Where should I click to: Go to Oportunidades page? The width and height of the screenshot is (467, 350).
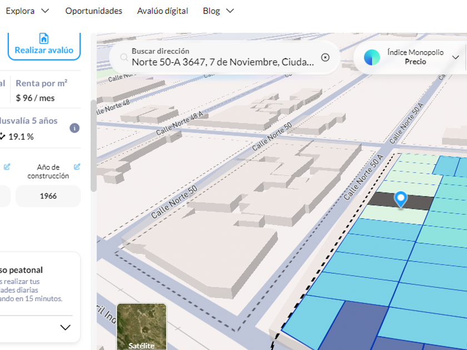click(x=93, y=11)
